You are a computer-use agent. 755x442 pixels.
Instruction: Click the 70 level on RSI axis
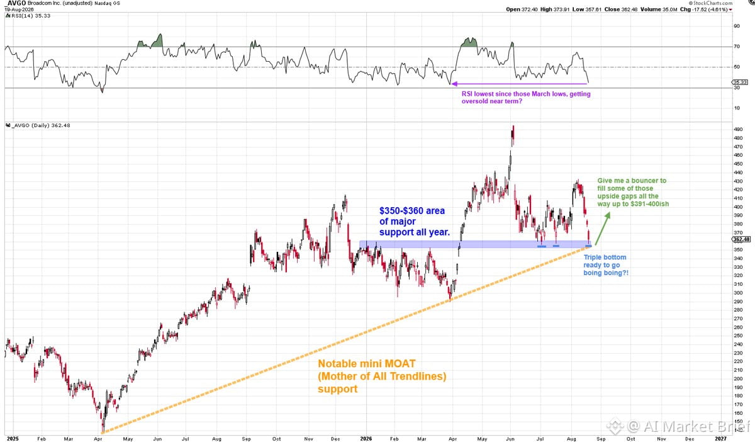tap(736, 47)
